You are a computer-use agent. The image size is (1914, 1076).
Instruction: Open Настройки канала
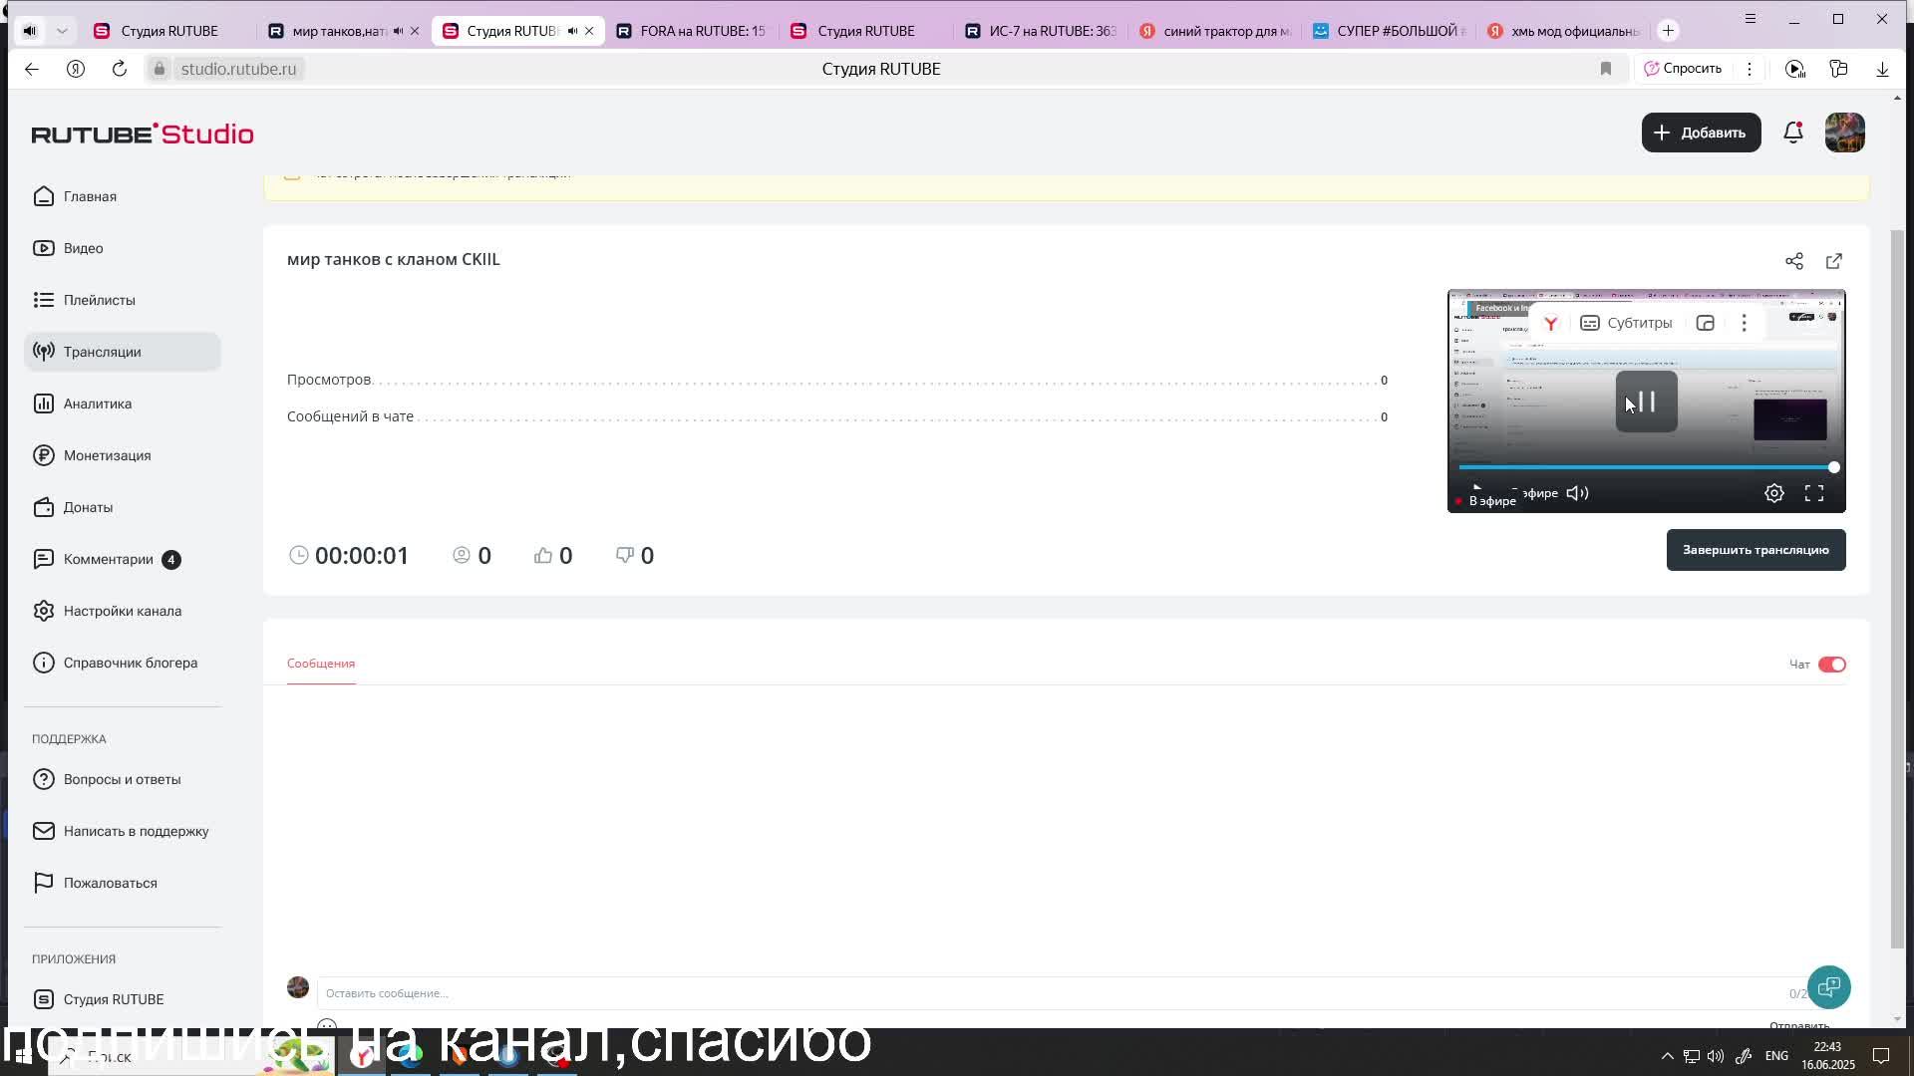122,611
